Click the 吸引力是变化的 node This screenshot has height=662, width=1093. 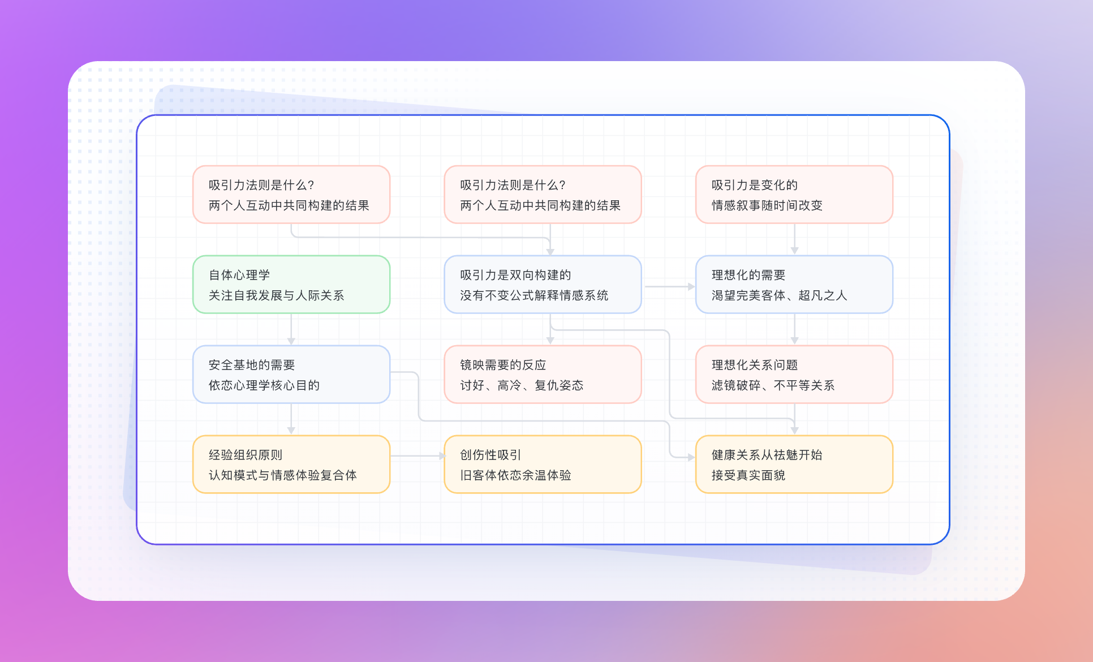794,195
